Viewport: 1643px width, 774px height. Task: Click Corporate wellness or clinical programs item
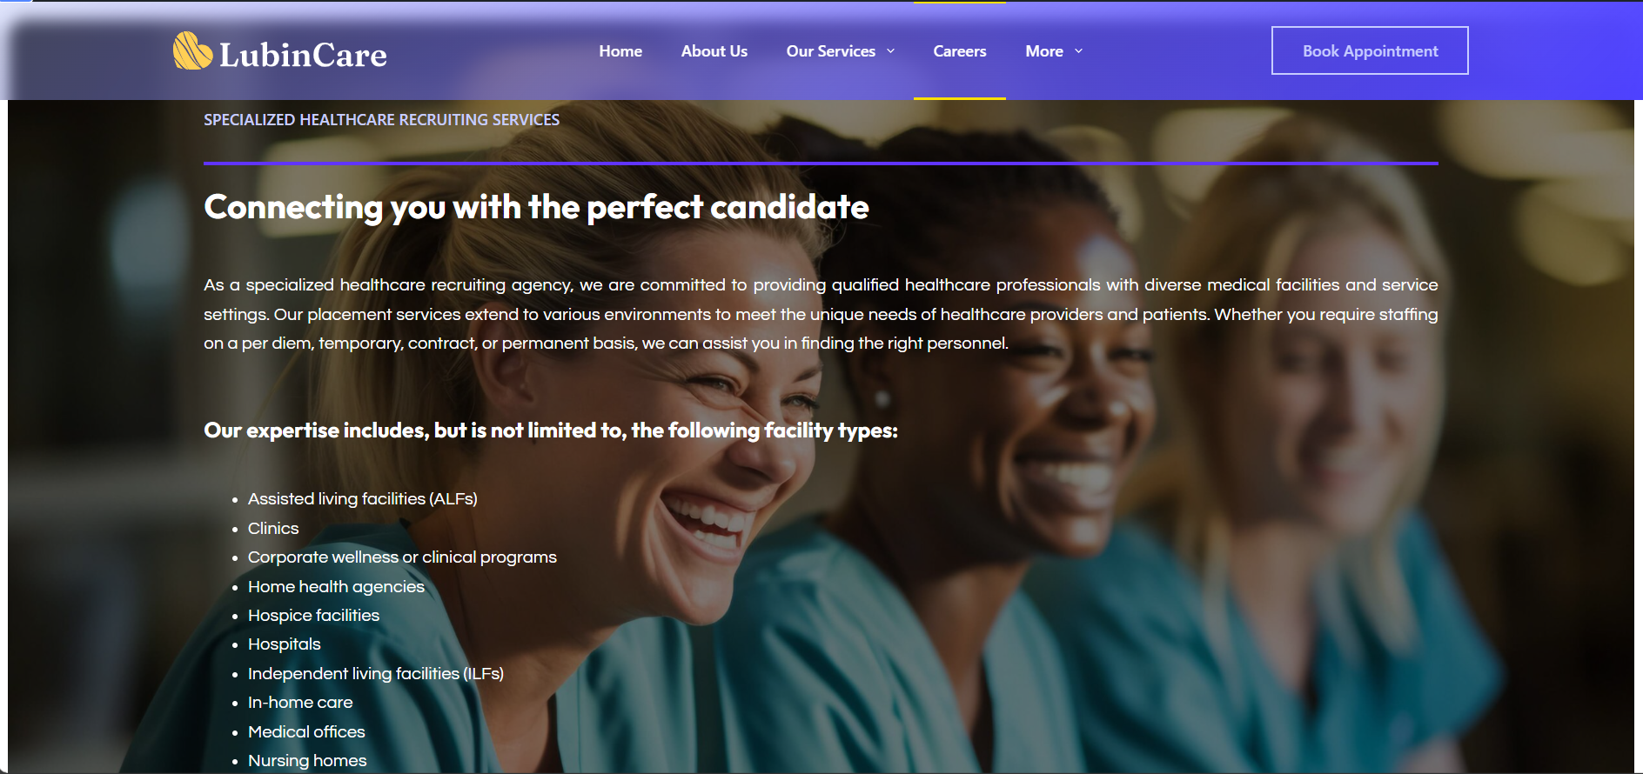[402, 557]
